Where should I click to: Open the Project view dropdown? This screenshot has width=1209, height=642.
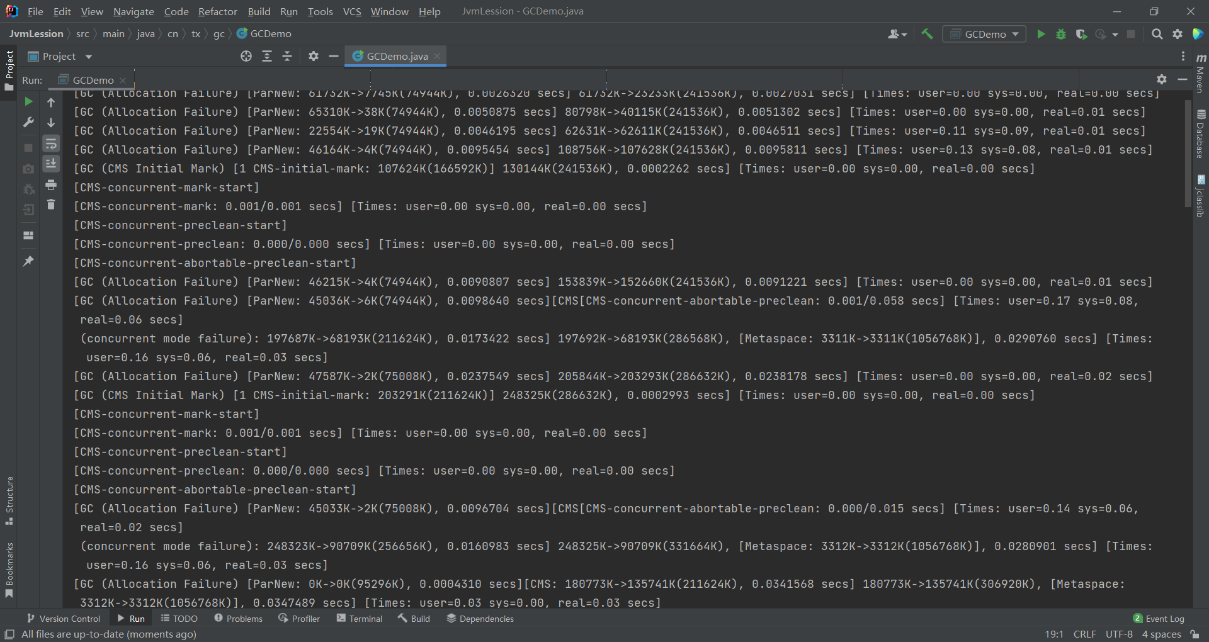60,57
